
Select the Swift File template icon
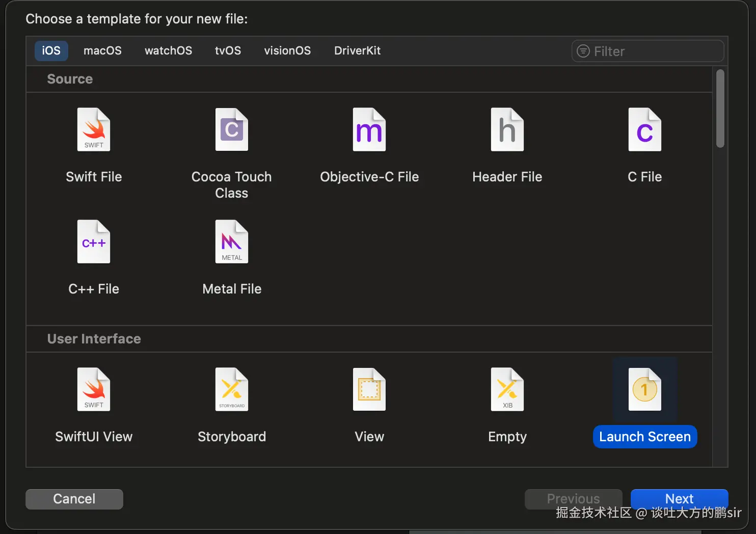pyautogui.click(x=94, y=129)
